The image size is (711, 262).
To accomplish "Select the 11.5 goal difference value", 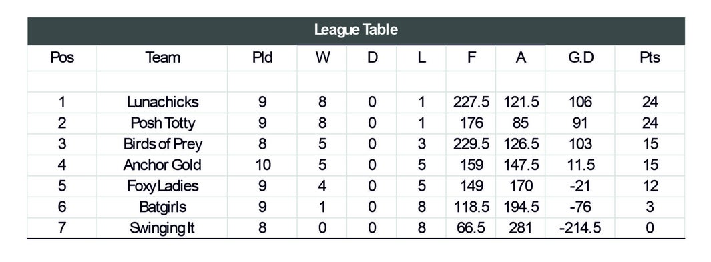I will (580, 165).
